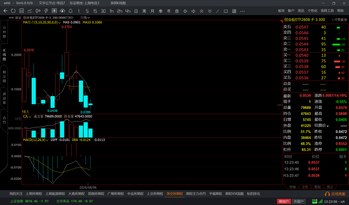
Task: Select the rectangle window icon in toolbar
Action: coord(226,11)
